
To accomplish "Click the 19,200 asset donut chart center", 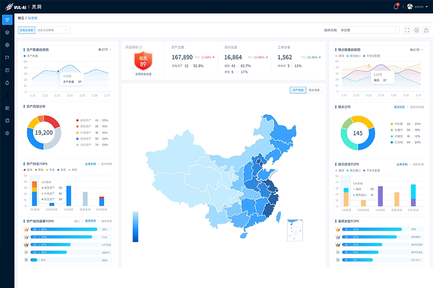I will pyautogui.click(x=44, y=132).
